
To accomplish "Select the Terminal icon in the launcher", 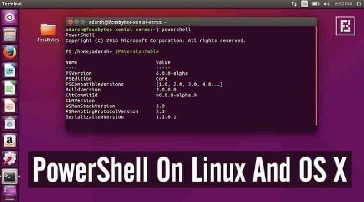I will click(x=10, y=177).
